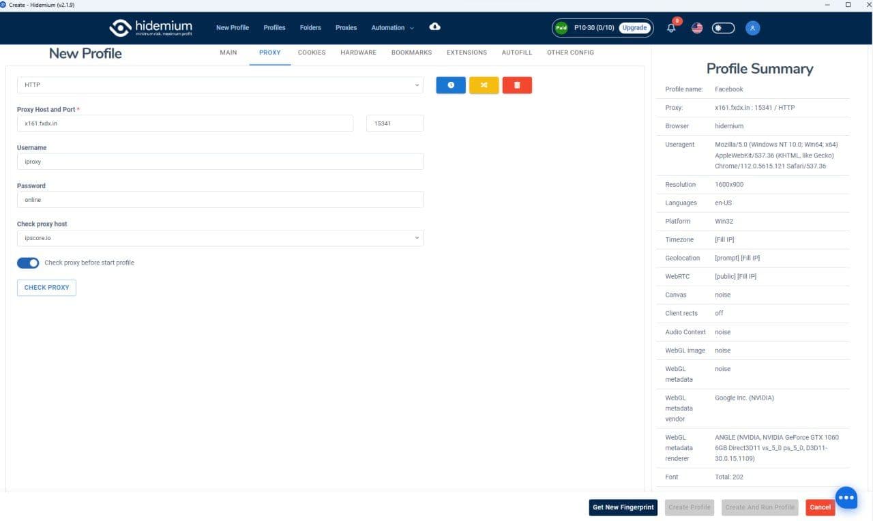The width and height of the screenshot is (873, 521).
Task: Switch to the HARDWARE tab
Action: coord(358,53)
